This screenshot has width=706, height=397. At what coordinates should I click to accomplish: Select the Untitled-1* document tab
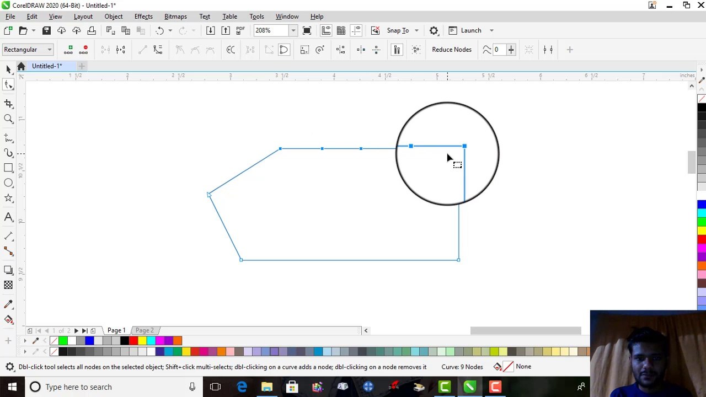[47, 66]
